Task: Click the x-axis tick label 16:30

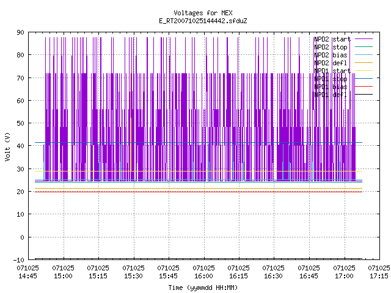Action: pos(274,276)
